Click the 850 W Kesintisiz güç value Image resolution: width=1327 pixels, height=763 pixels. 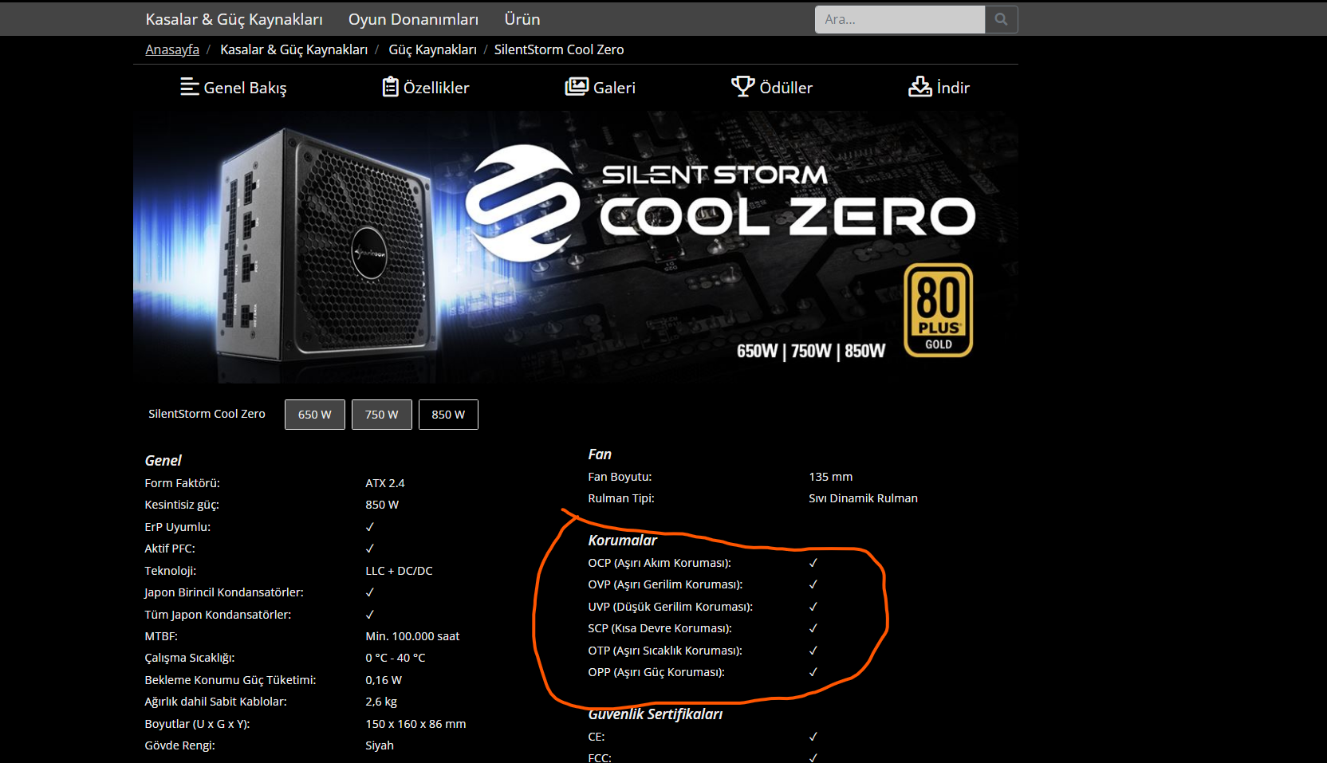[x=382, y=505]
